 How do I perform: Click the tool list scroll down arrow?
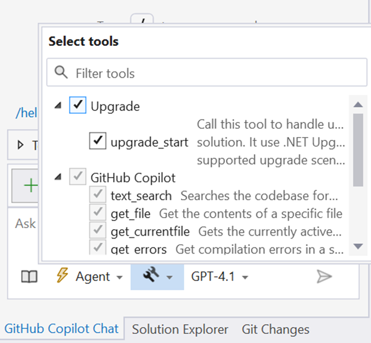pos(358,246)
